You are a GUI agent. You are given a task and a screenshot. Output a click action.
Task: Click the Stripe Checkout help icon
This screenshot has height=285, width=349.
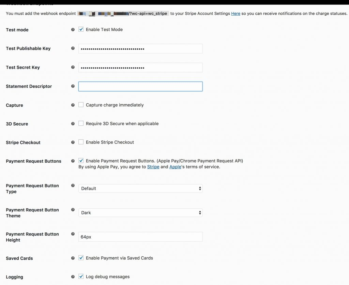tap(73, 142)
